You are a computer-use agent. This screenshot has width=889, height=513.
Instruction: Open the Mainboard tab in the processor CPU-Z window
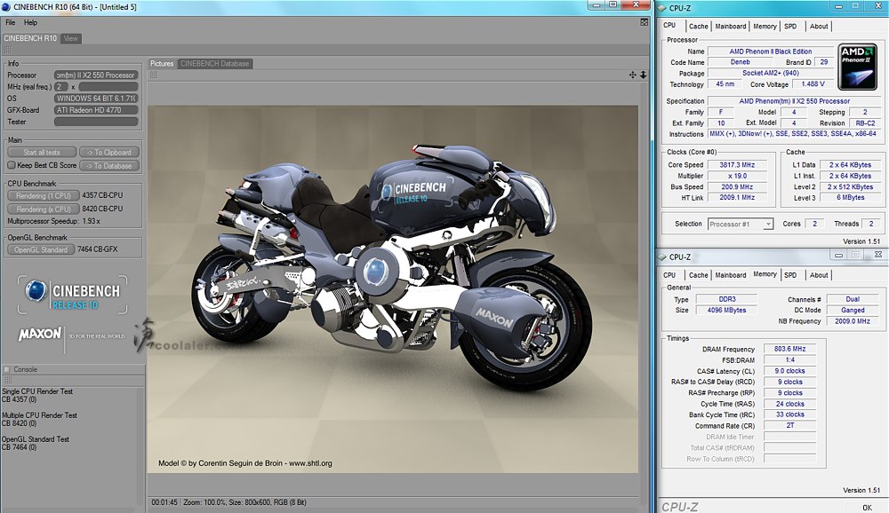[731, 26]
